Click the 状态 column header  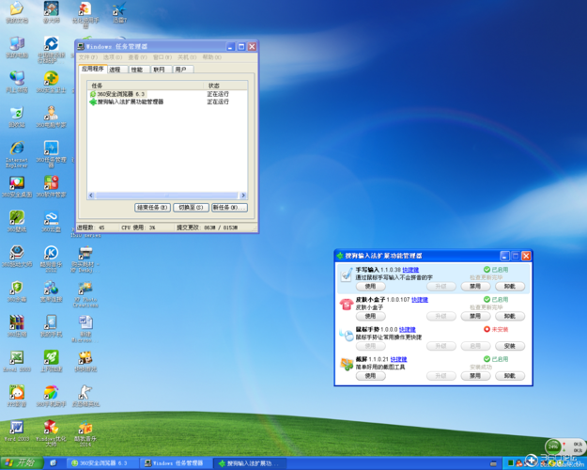[x=225, y=86]
